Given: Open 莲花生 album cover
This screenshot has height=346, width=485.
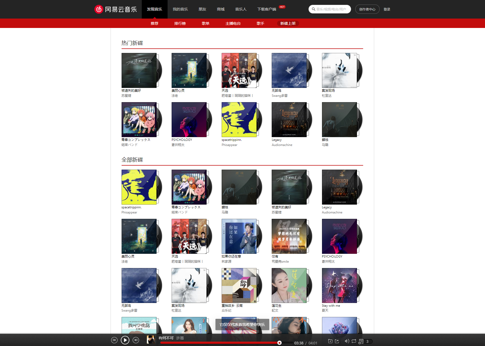Looking at the screenshot, I should click(289, 286).
